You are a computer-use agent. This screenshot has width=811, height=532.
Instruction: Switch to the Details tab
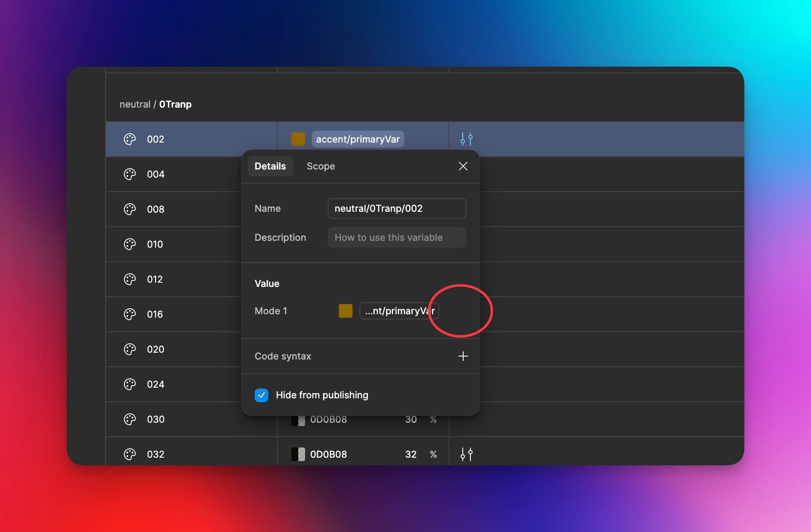[270, 166]
